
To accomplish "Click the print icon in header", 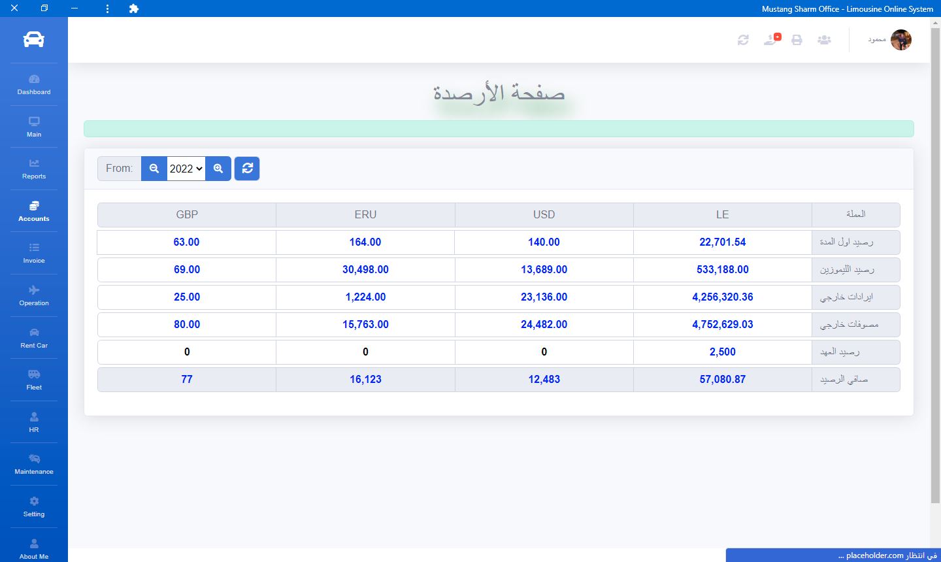I will pos(797,40).
